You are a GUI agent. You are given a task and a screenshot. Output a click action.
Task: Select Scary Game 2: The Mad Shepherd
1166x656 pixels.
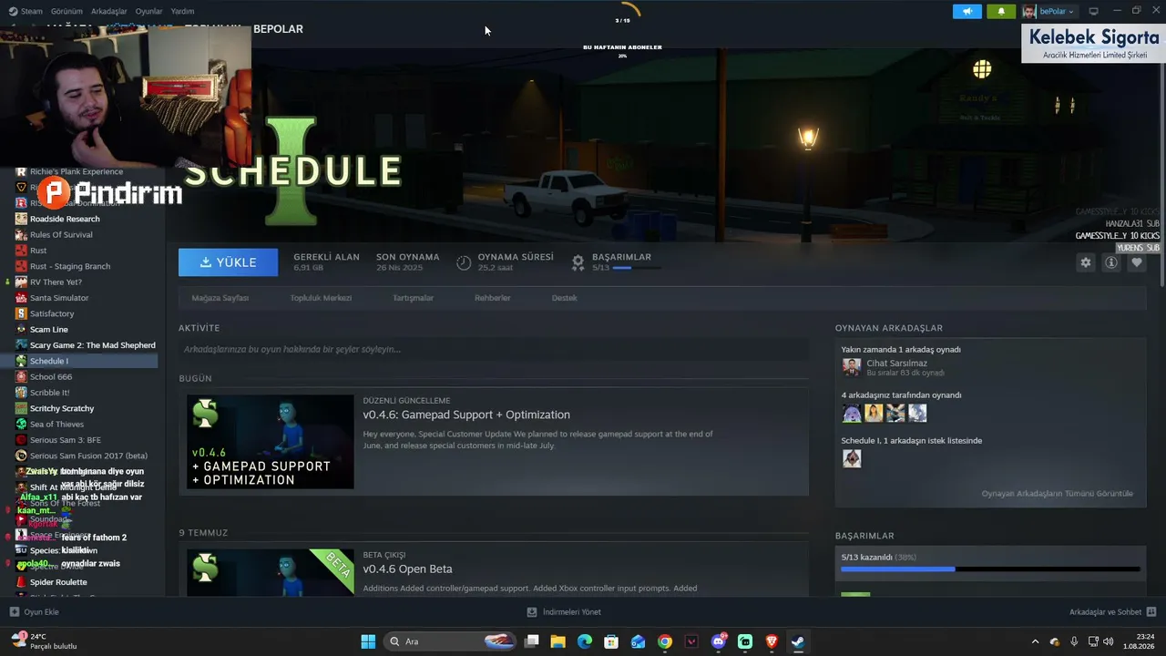tap(92, 345)
